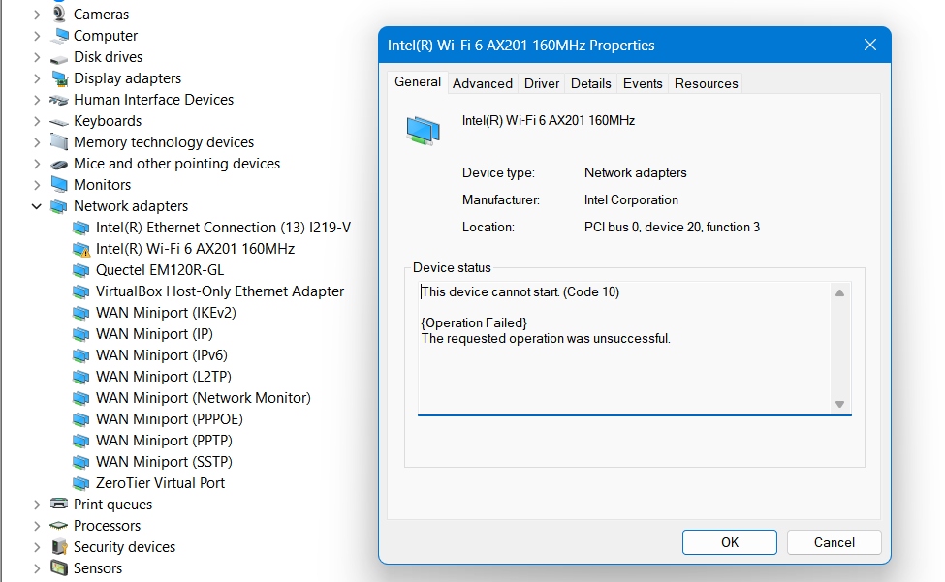Click the network adapter icon in Properties dialog
The height and width of the screenshot is (582, 945).
pyautogui.click(x=424, y=131)
